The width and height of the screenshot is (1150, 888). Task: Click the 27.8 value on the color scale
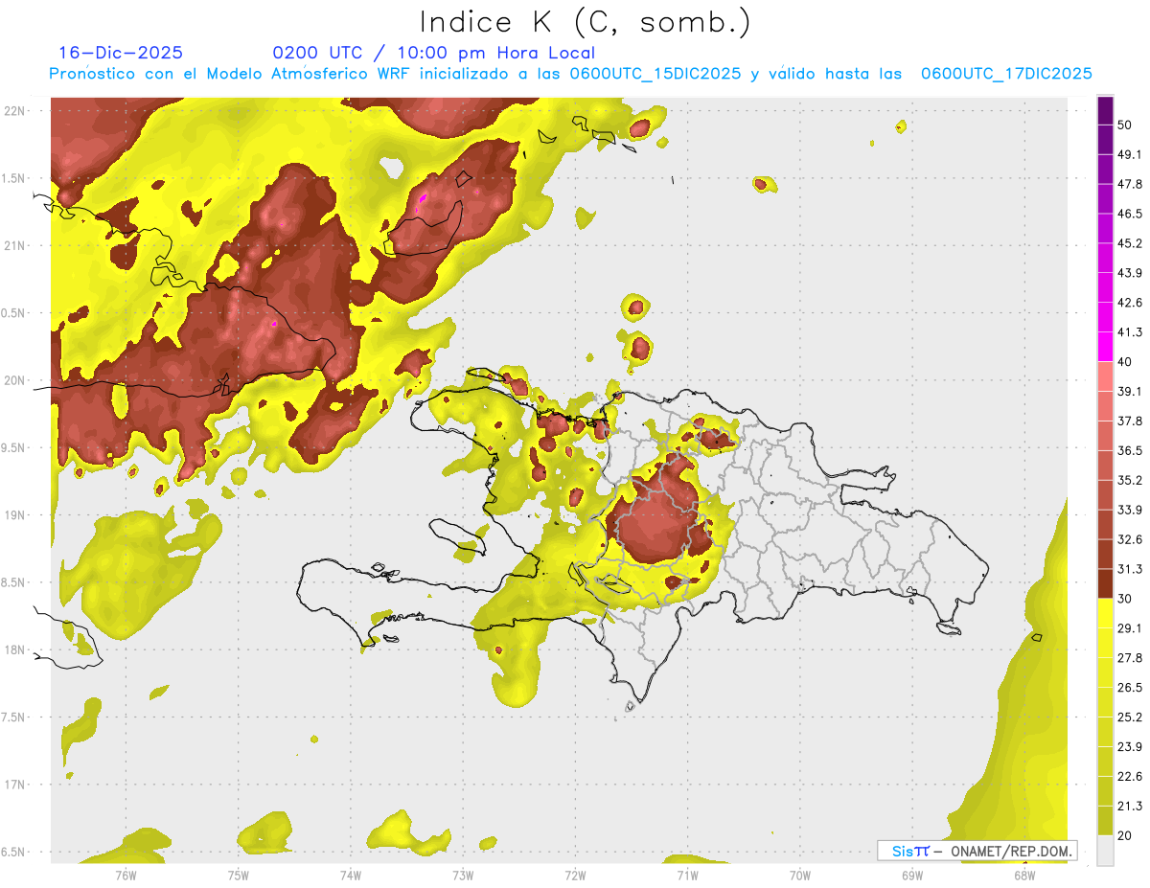pyautogui.click(x=1130, y=657)
